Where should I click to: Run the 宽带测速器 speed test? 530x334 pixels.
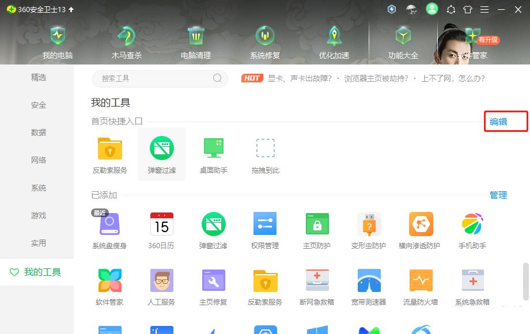(x=369, y=285)
